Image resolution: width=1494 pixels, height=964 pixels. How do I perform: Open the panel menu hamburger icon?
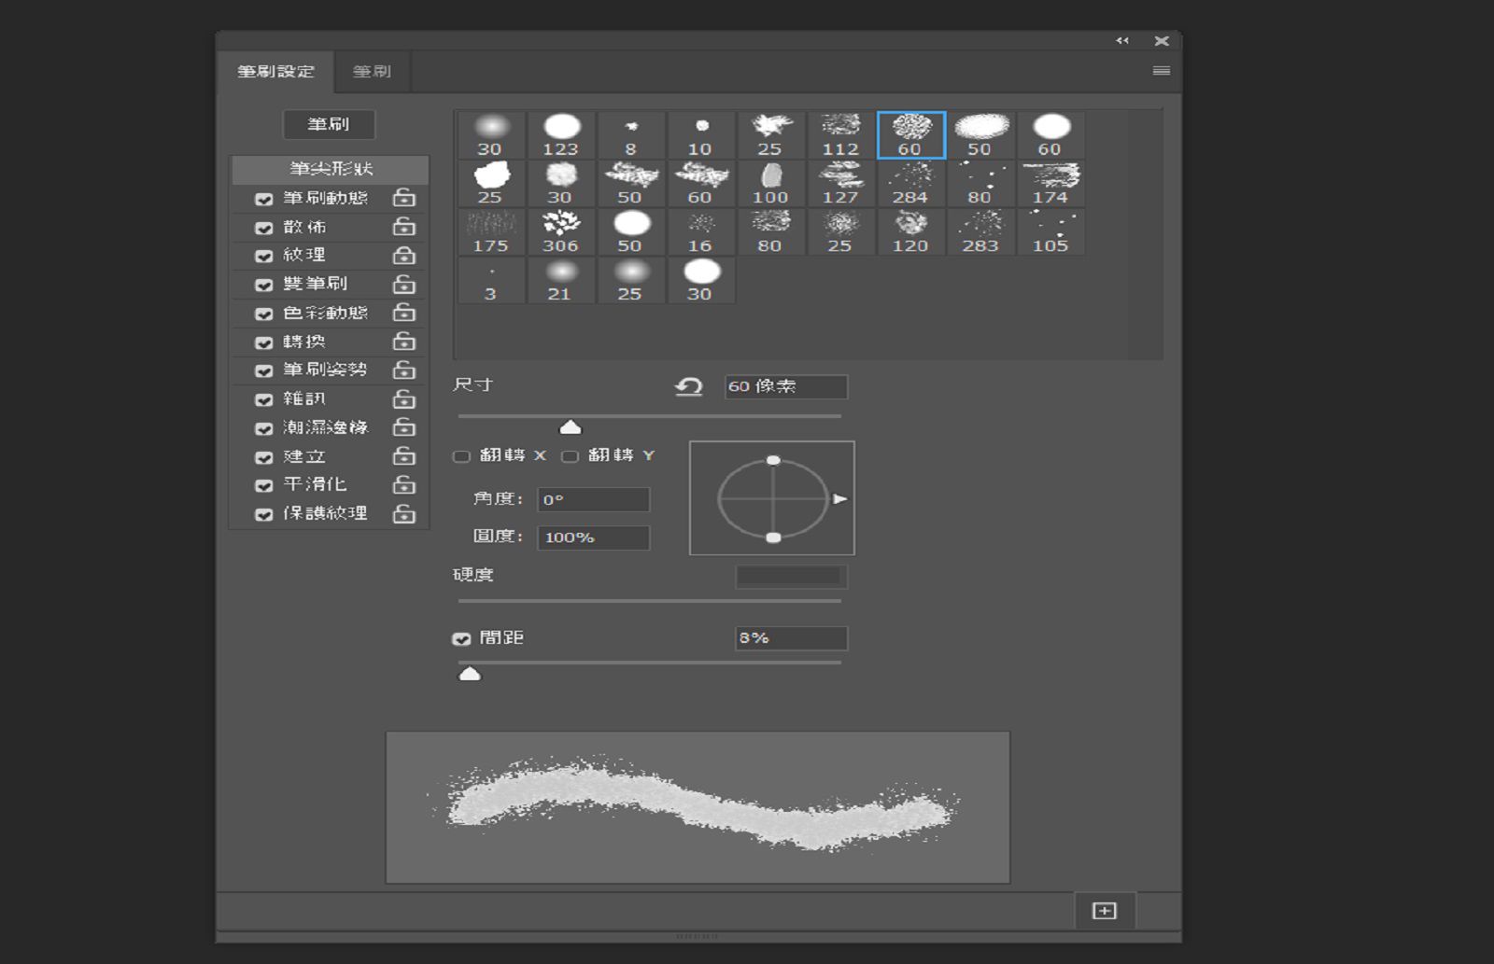tap(1162, 71)
